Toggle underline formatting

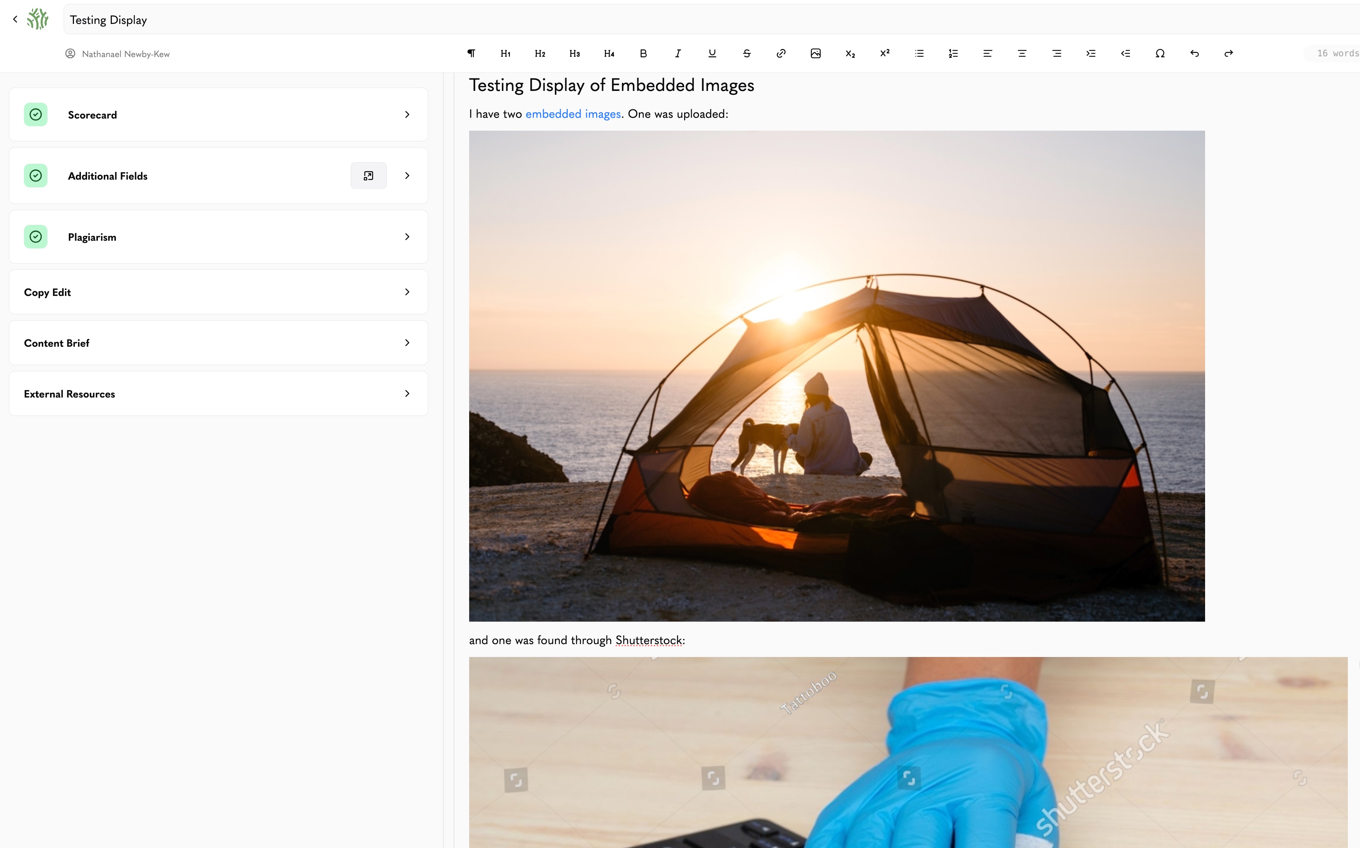(712, 53)
